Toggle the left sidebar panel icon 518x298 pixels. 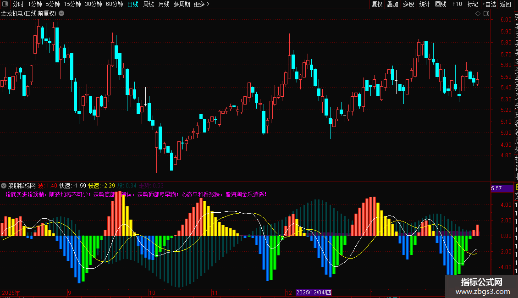coord(5,4)
